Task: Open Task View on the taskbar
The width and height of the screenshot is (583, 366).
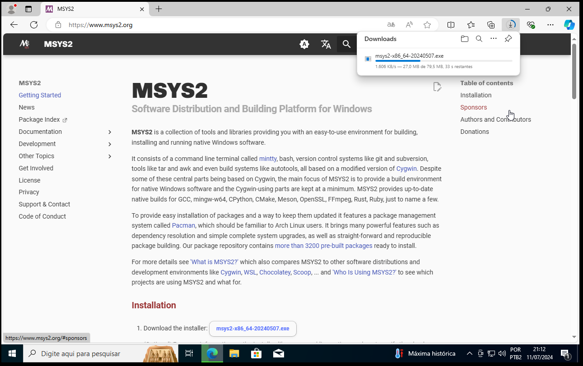Action: click(x=189, y=353)
